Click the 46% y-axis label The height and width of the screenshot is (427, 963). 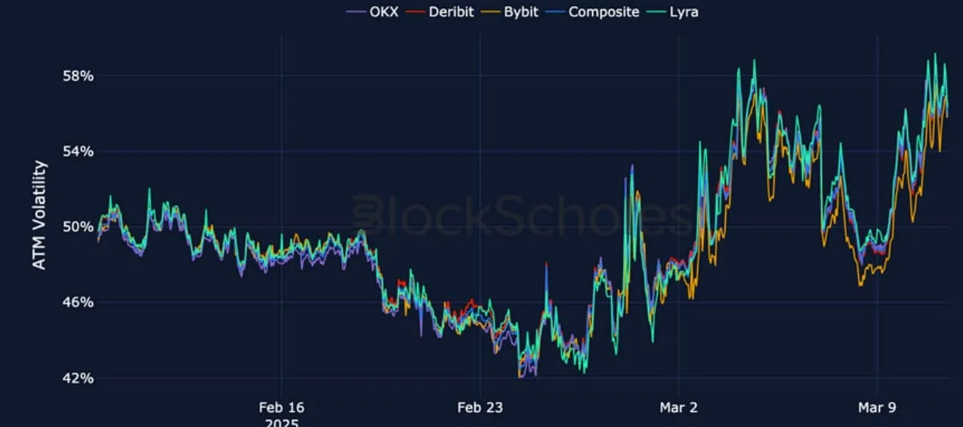point(78,303)
